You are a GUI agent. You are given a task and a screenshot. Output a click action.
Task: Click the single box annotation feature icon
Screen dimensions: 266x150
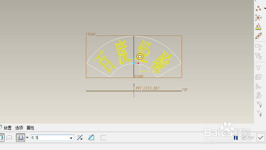point(259,47)
